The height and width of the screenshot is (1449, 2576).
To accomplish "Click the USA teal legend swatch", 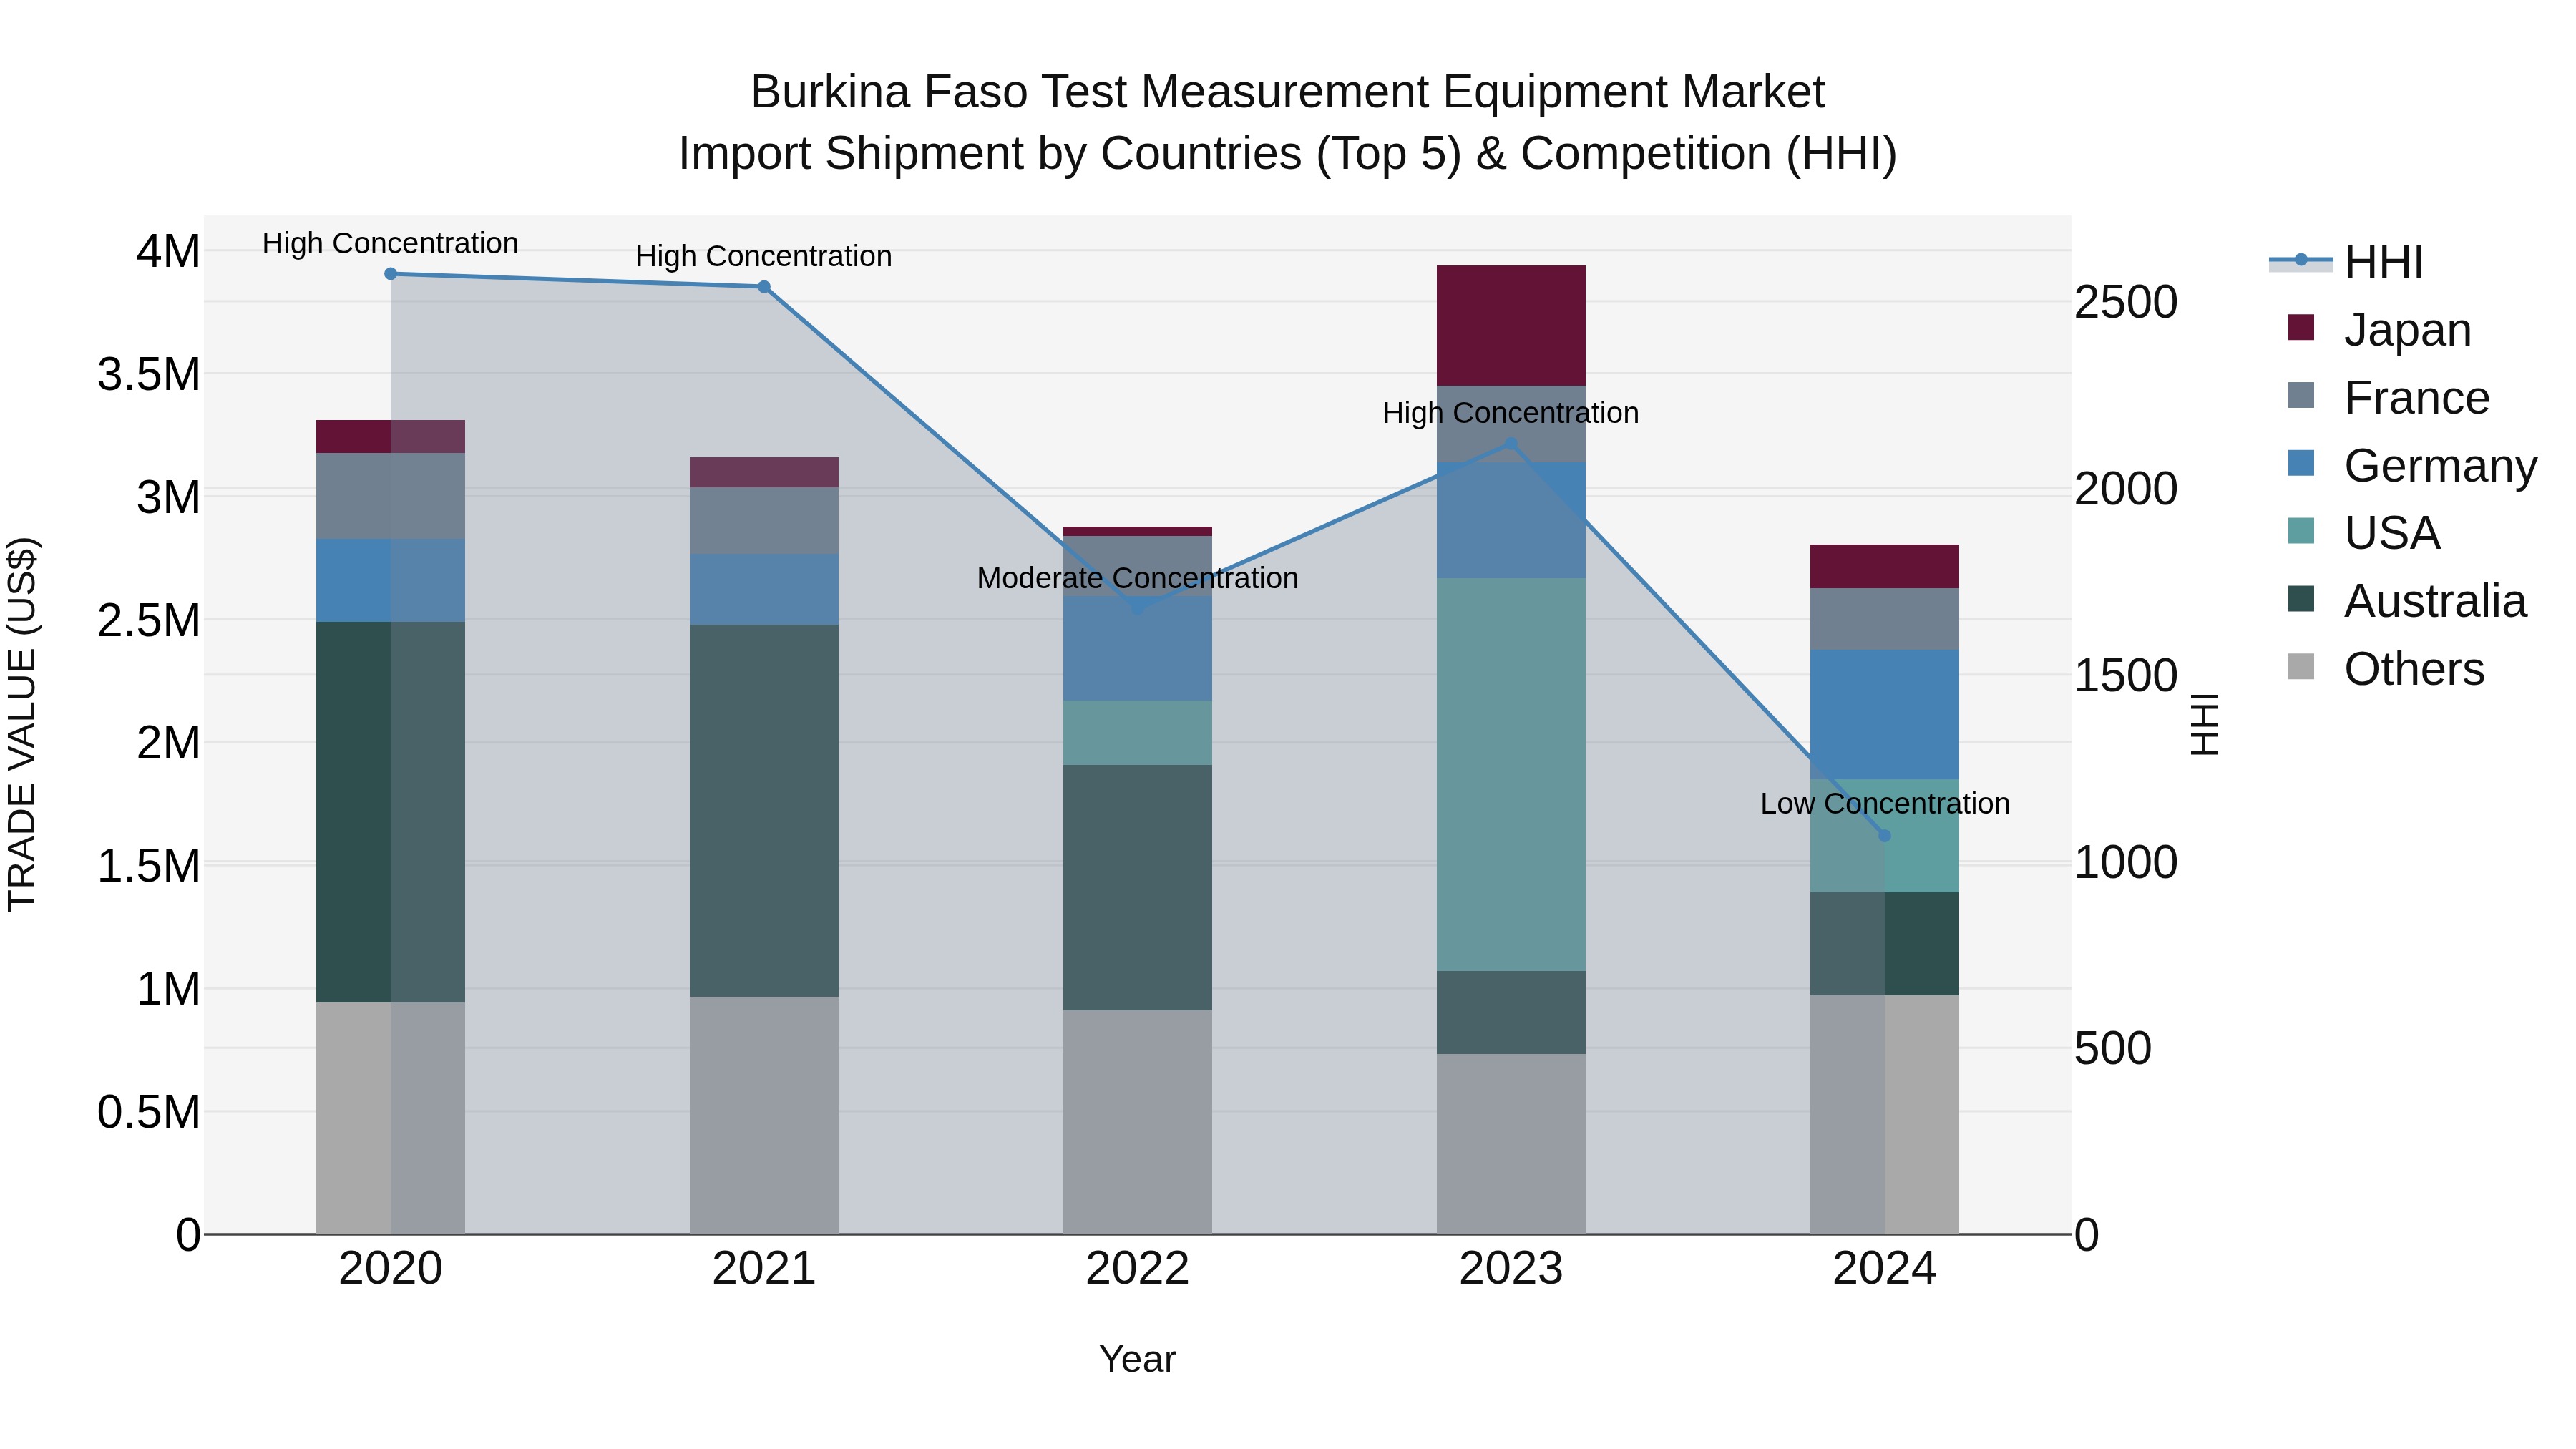I will pyautogui.click(x=2301, y=531).
